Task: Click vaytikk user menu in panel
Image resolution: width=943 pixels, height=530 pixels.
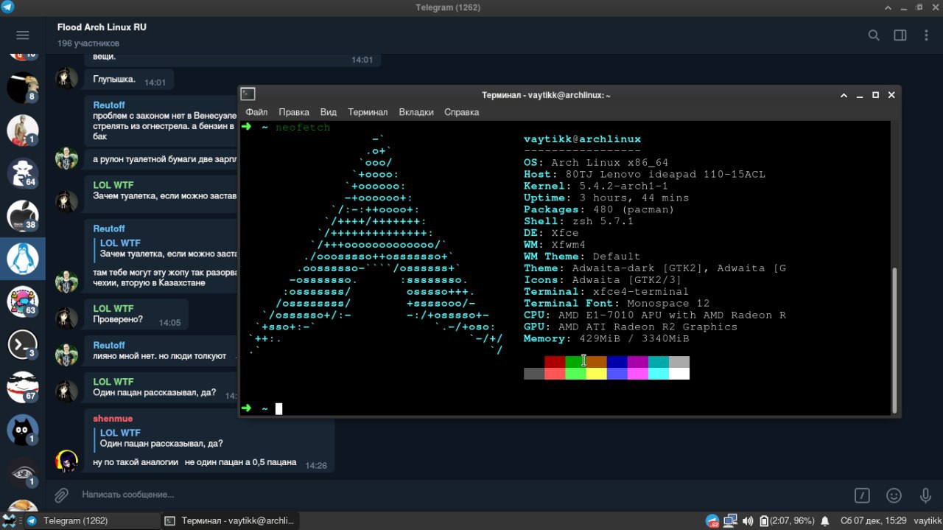Action: coord(928,520)
